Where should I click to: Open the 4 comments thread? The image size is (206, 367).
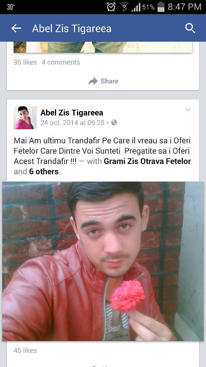pyautogui.click(x=61, y=62)
